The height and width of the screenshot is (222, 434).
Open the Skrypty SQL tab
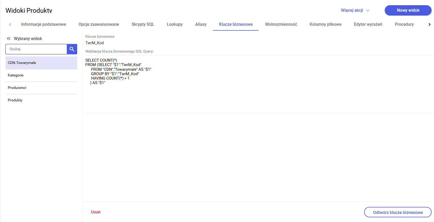click(143, 24)
